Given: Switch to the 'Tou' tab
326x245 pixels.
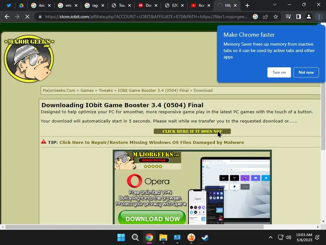Looking at the screenshot, I should point(121,5).
